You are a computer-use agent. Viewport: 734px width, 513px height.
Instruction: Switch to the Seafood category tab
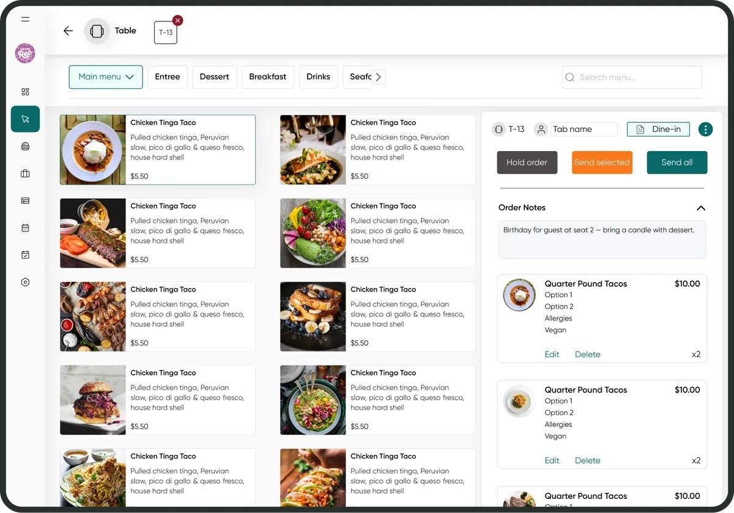click(x=358, y=77)
